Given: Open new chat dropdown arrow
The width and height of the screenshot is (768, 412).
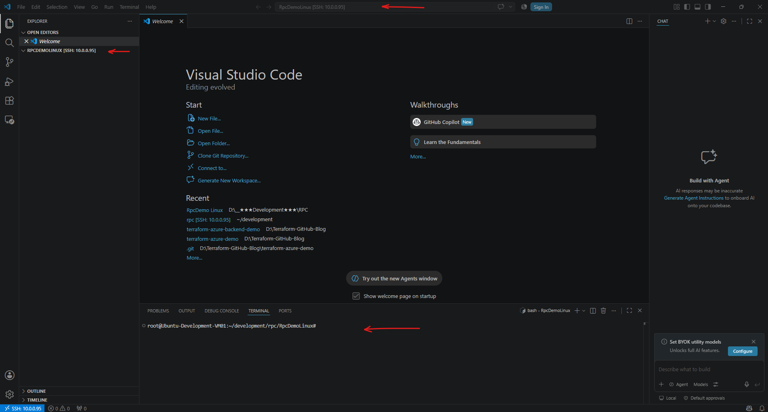Looking at the screenshot, I should 714,21.
